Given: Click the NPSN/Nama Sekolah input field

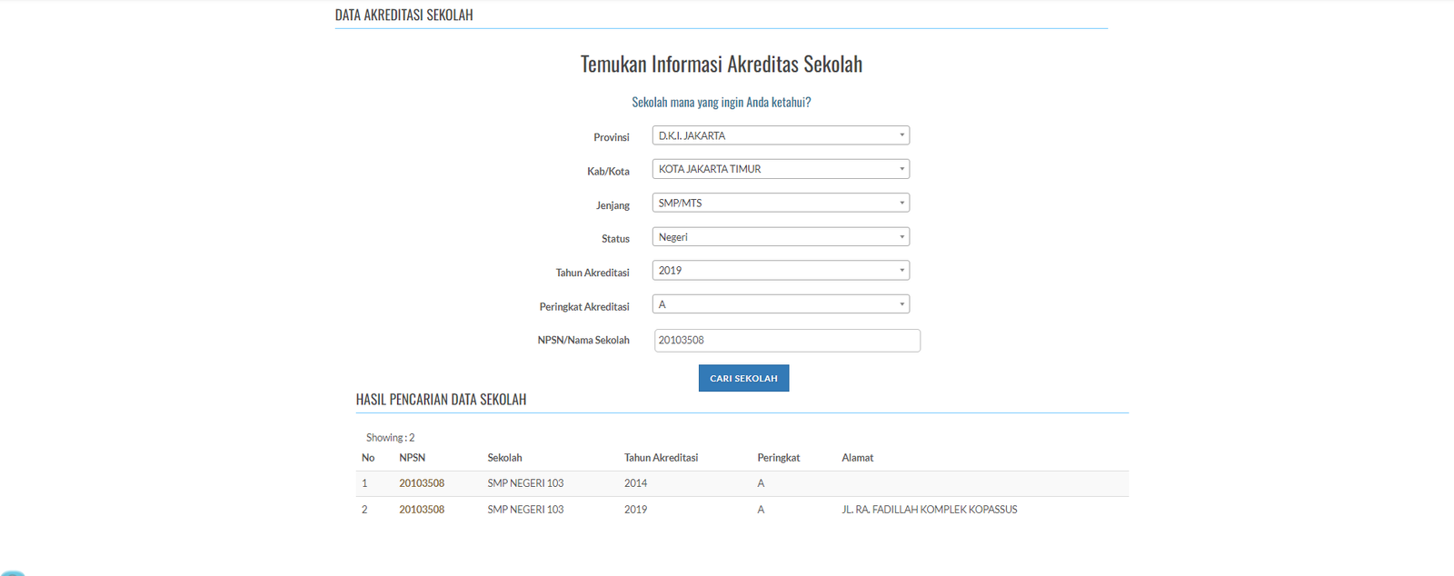Looking at the screenshot, I should click(x=786, y=341).
